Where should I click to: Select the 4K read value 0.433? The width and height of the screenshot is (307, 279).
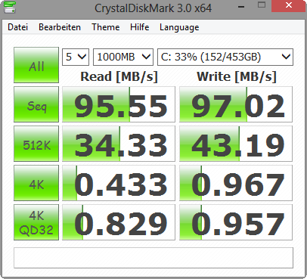(x=119, y=183)
